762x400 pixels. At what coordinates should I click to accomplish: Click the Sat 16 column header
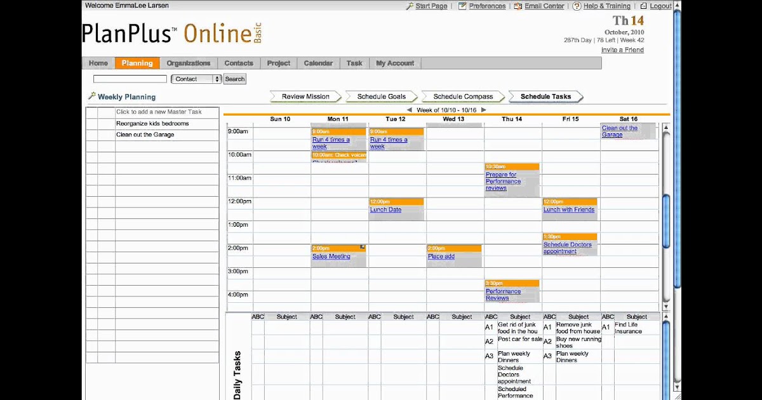629,119
